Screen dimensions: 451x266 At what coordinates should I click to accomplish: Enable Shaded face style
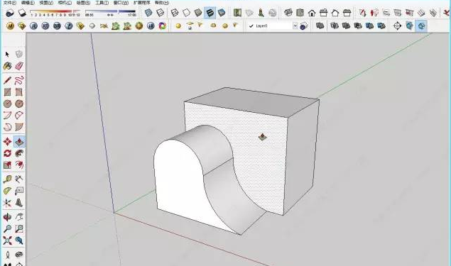pyautogui.click(x=198, y=13)
